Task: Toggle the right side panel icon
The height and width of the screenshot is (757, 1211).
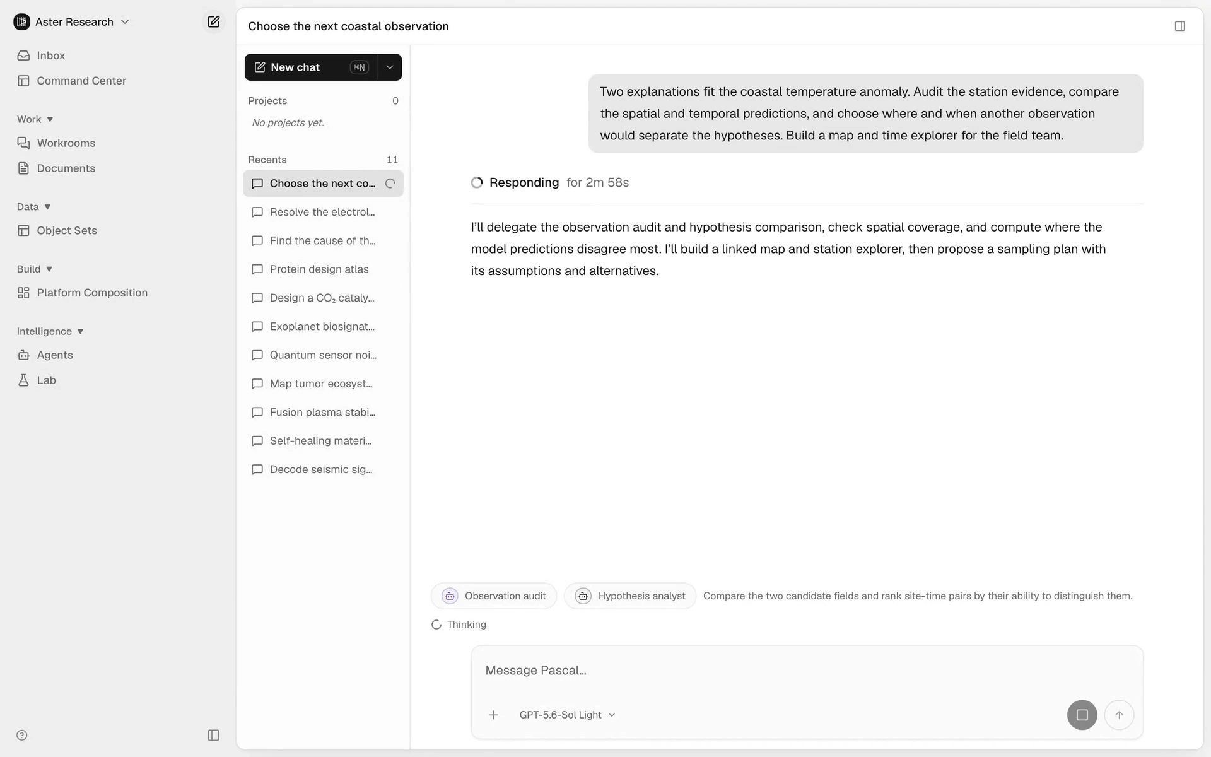Action: (1179, 26)
